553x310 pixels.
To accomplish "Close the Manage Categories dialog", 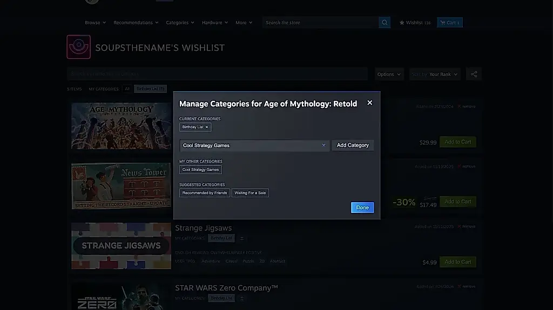I will pyautogui.click(x=369, y=102).
